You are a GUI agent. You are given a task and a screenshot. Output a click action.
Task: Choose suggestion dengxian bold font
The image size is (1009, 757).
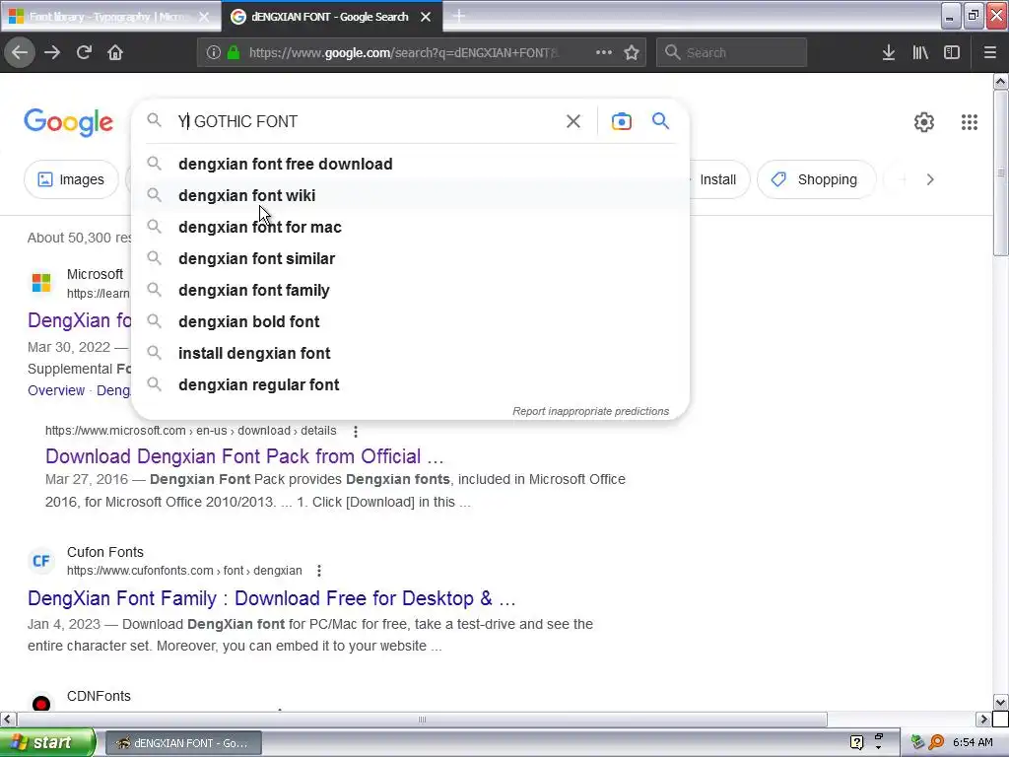[410, 322]
